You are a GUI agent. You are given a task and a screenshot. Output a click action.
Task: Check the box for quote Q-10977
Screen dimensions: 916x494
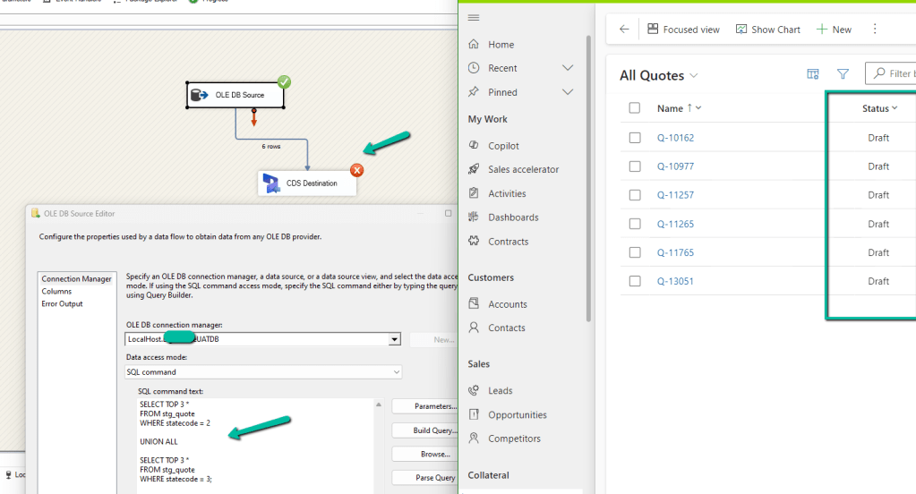click(635, 166)
